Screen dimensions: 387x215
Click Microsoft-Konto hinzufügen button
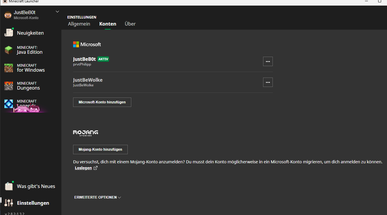coord(102,102)
